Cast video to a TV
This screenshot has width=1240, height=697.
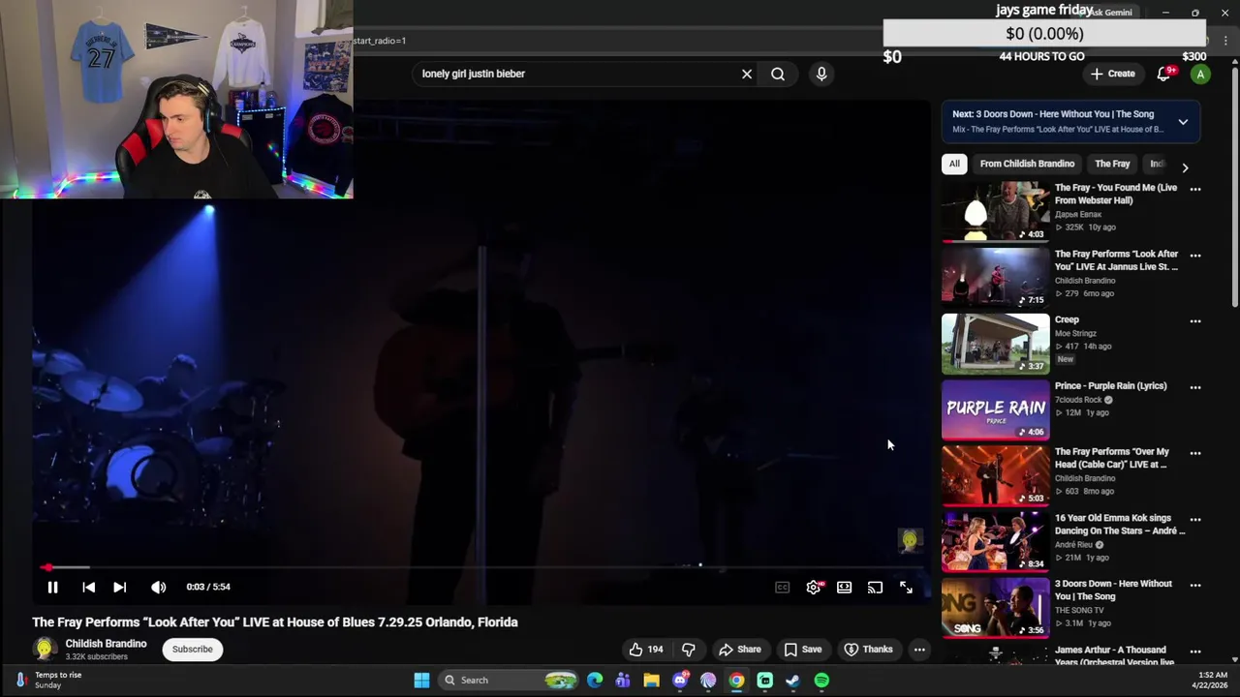tap(875, 587)
